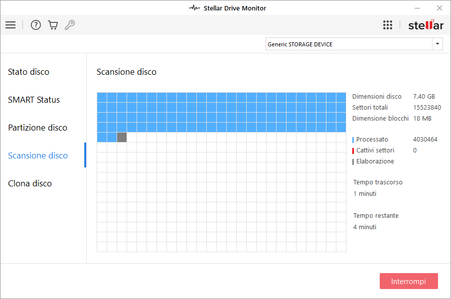Open the shopping cart purchase icon
This screenshot has width=451, height=299.
point(53,25)
